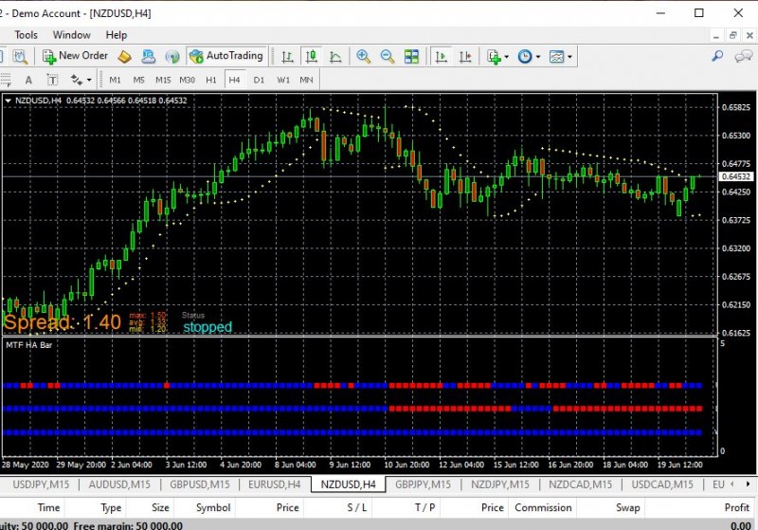Sort terminal by Time column

(x=49, y=507)
